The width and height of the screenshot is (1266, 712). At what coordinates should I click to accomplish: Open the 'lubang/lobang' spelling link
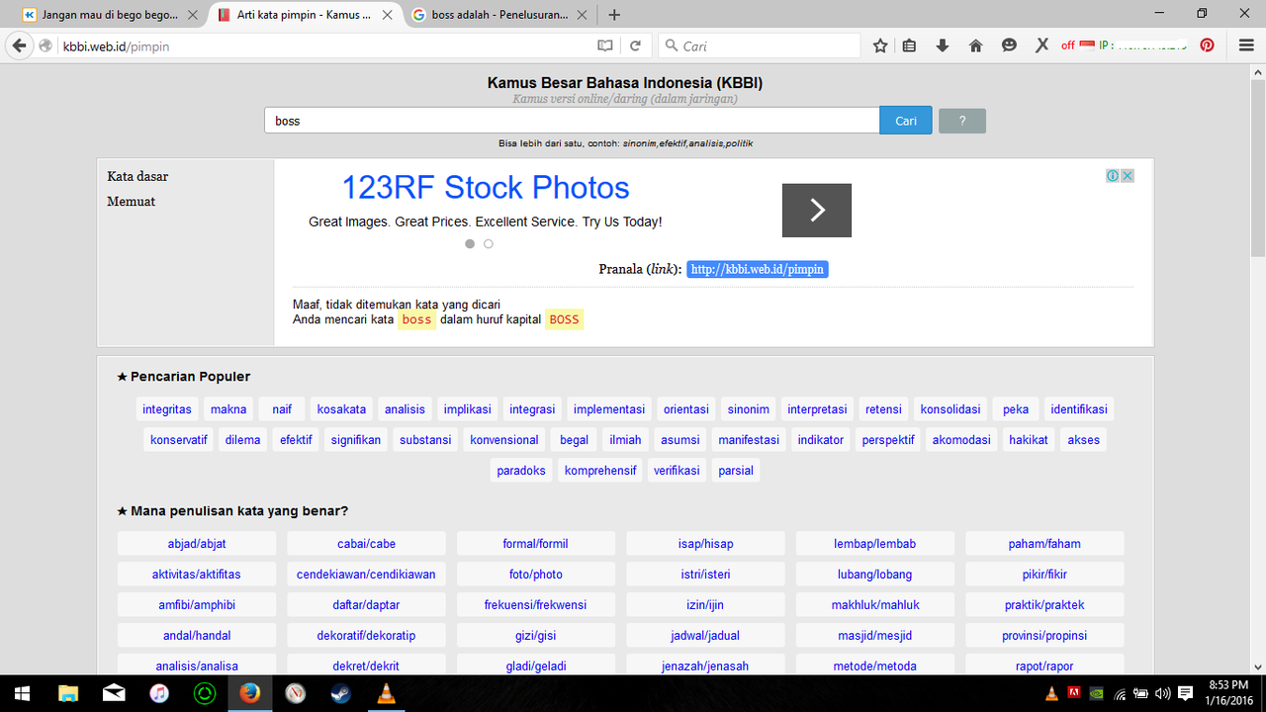874,575
